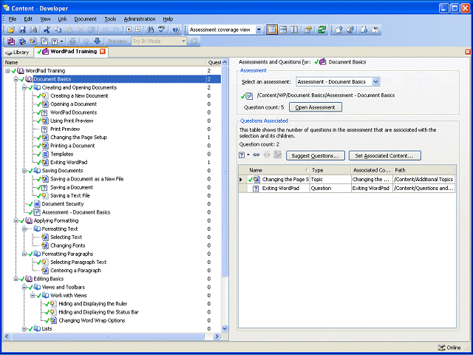The height and width of the screenshot is (355, 473).
Task: Sort by the Name column header
Action: 279,170
